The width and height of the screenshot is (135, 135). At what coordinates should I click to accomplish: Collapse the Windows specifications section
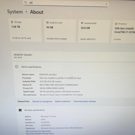point(76,110)
